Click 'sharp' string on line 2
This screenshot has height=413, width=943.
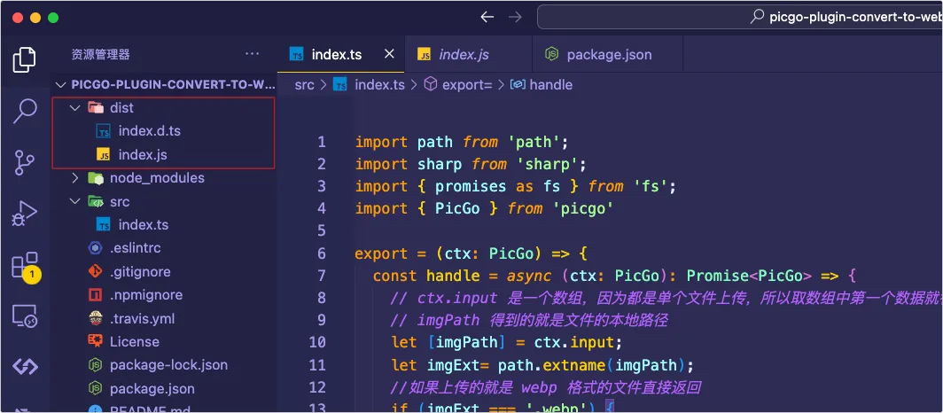coord(548,164)
